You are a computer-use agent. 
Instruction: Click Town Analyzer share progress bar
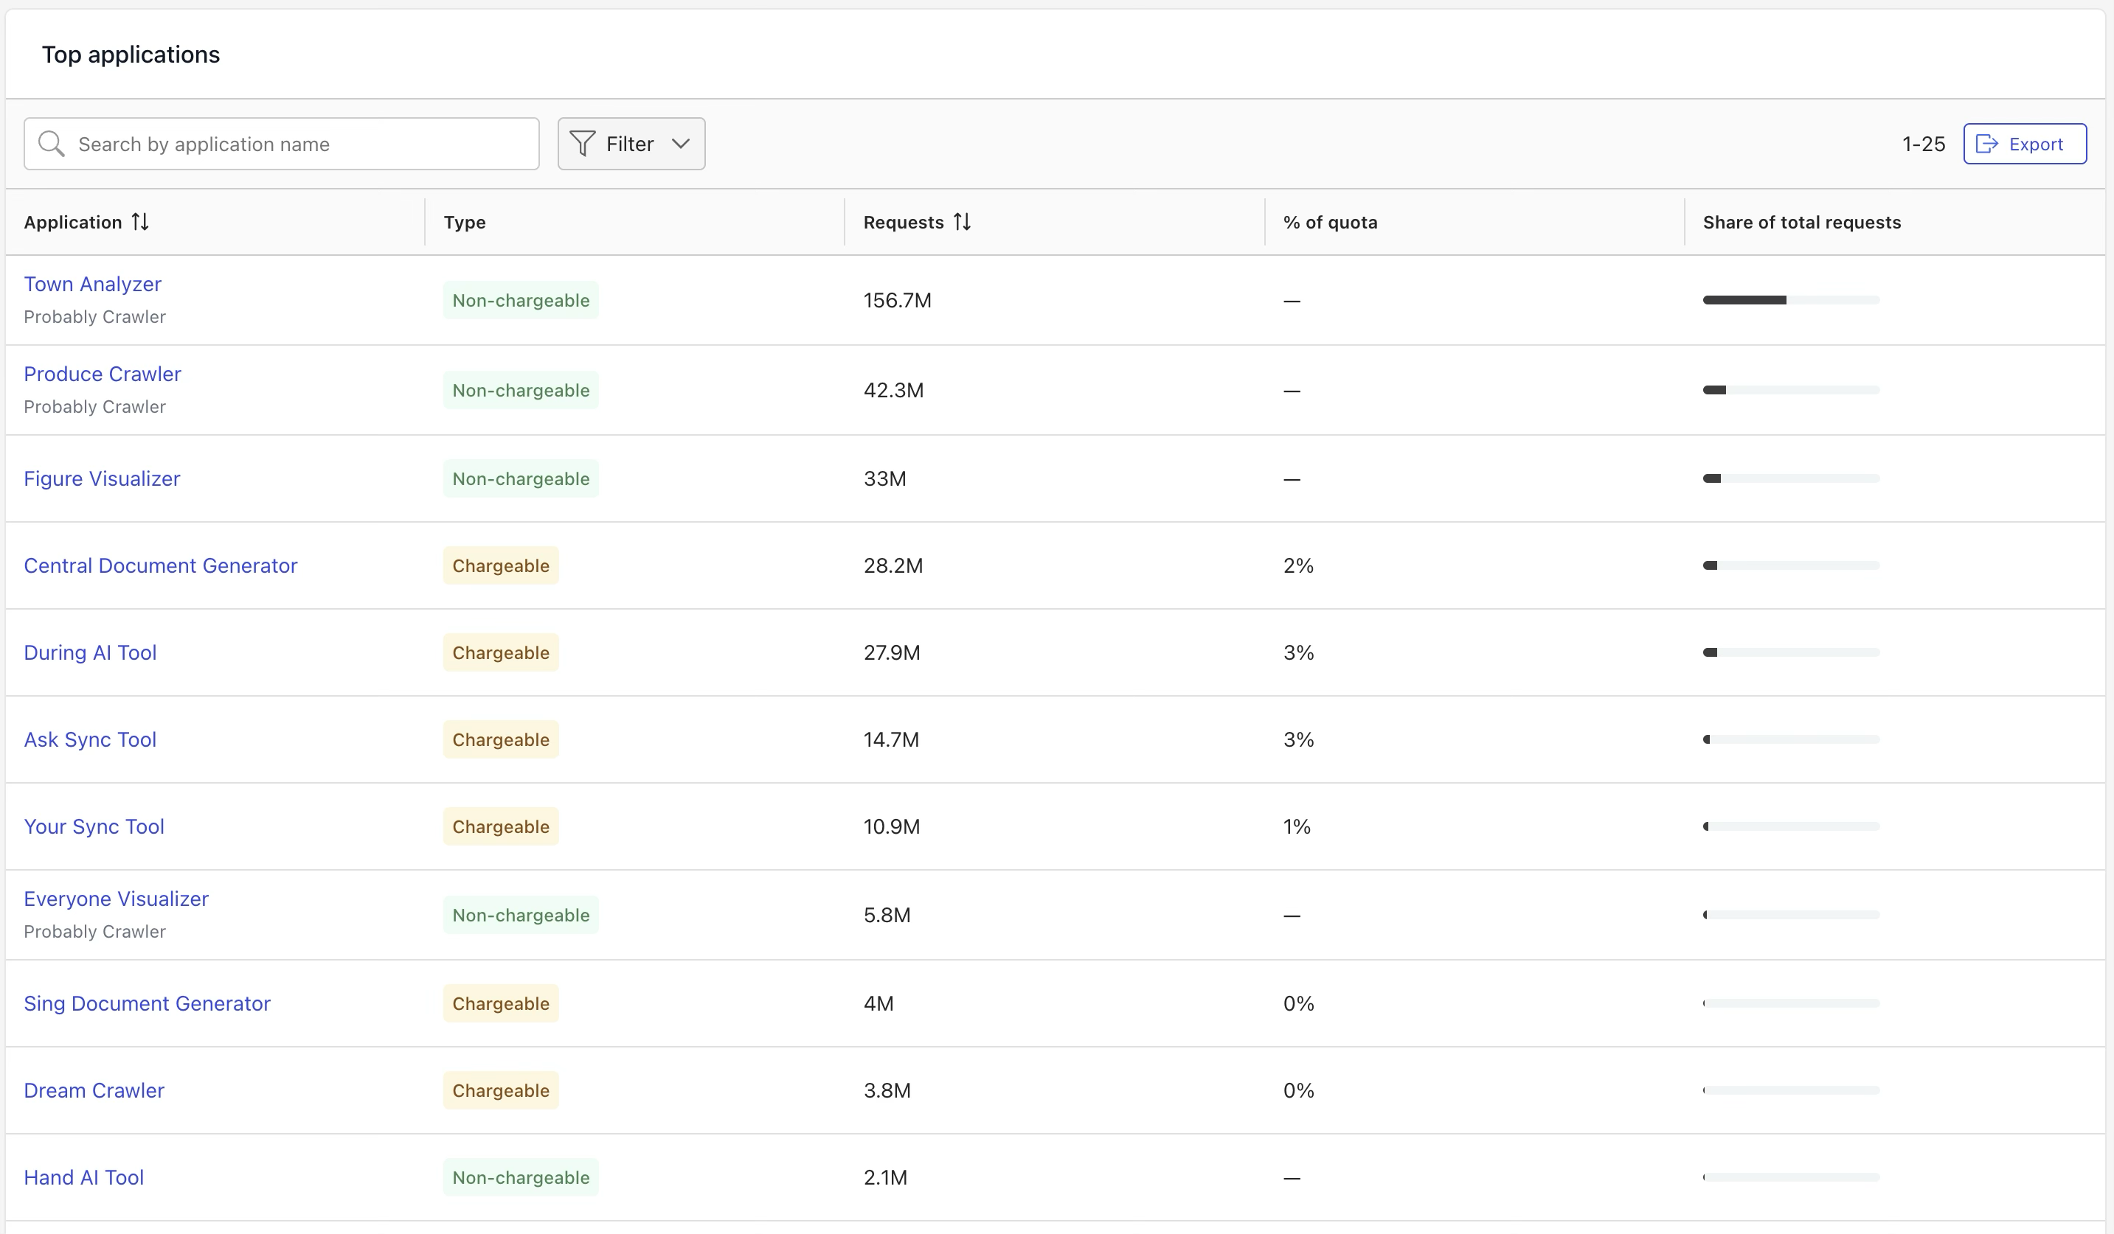point(1791,300)
